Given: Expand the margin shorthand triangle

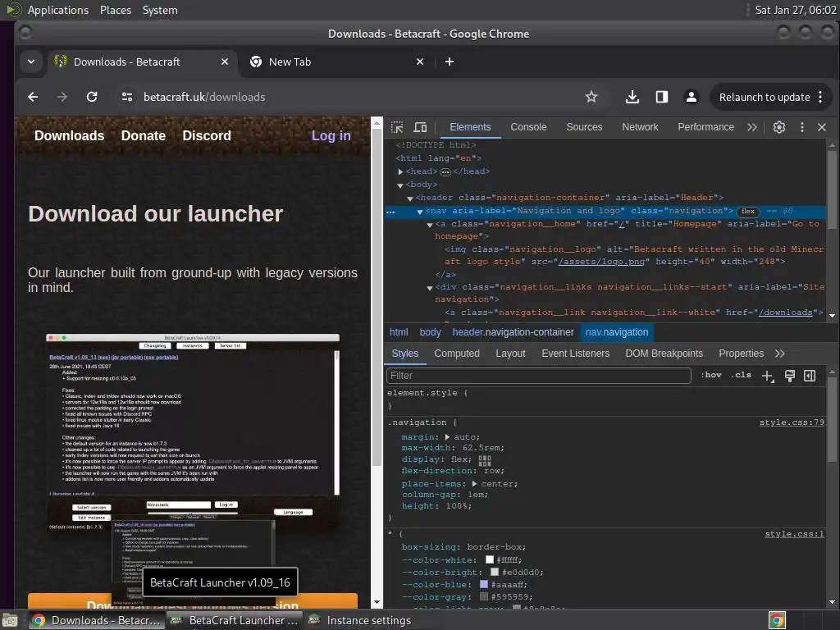Looking at the screenshot, I should 447,437.
